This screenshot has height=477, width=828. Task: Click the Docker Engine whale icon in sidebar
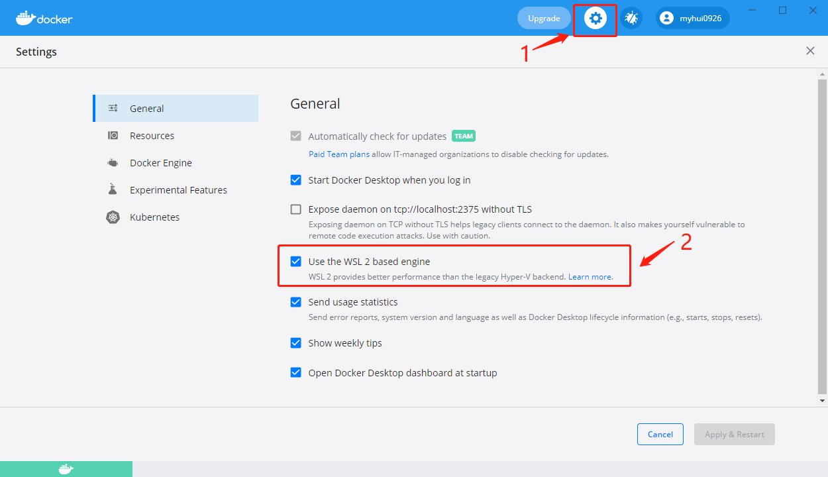click(113, 163)
